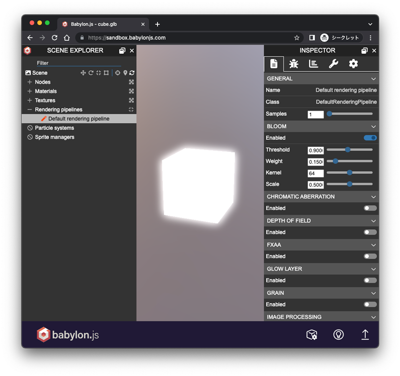Image resolution: width=400 pixels, height=376 pixels.
Task: Enable the rotate gizmo icon on Scene row
Action: click(x=91, y=73)
